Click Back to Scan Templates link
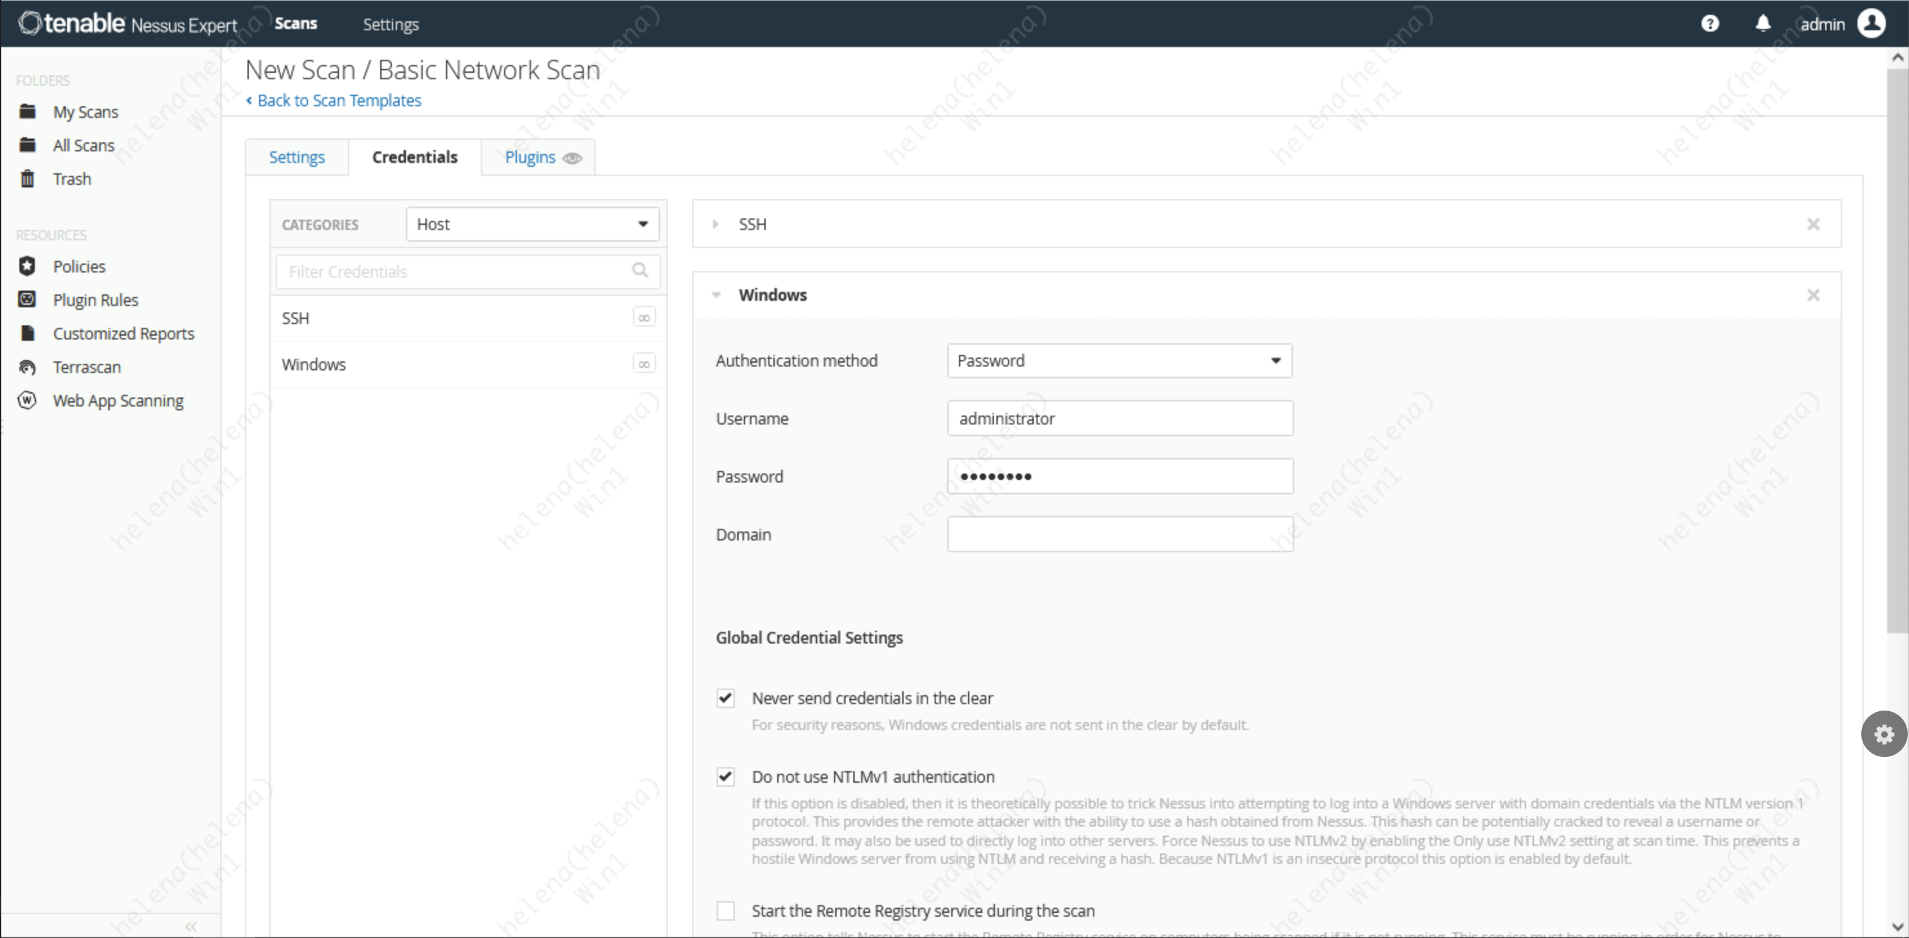1909x938 pixels. [x=338, y=100]
